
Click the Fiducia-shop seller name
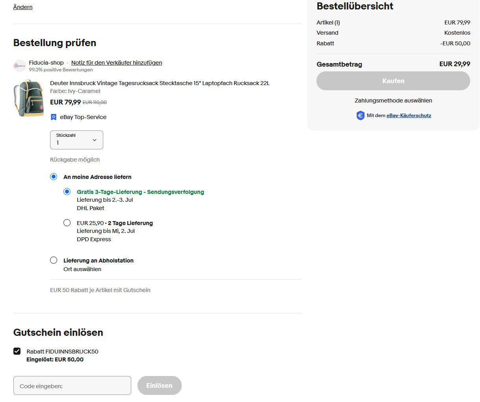pyautogui.click(x=46, y=63)
